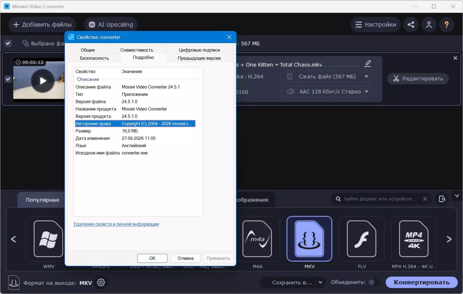463x294 pixels.
Task: Switch to the Совместимость tab
Action: [137, 50]
